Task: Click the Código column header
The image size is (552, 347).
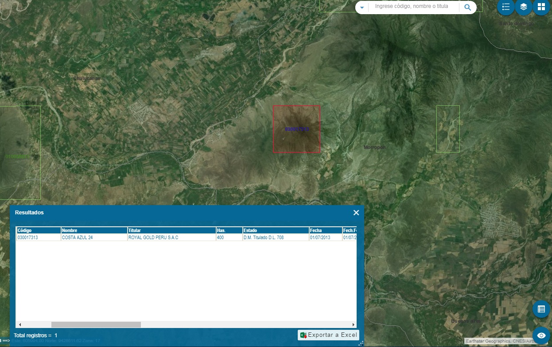Action: coord(39,230)
